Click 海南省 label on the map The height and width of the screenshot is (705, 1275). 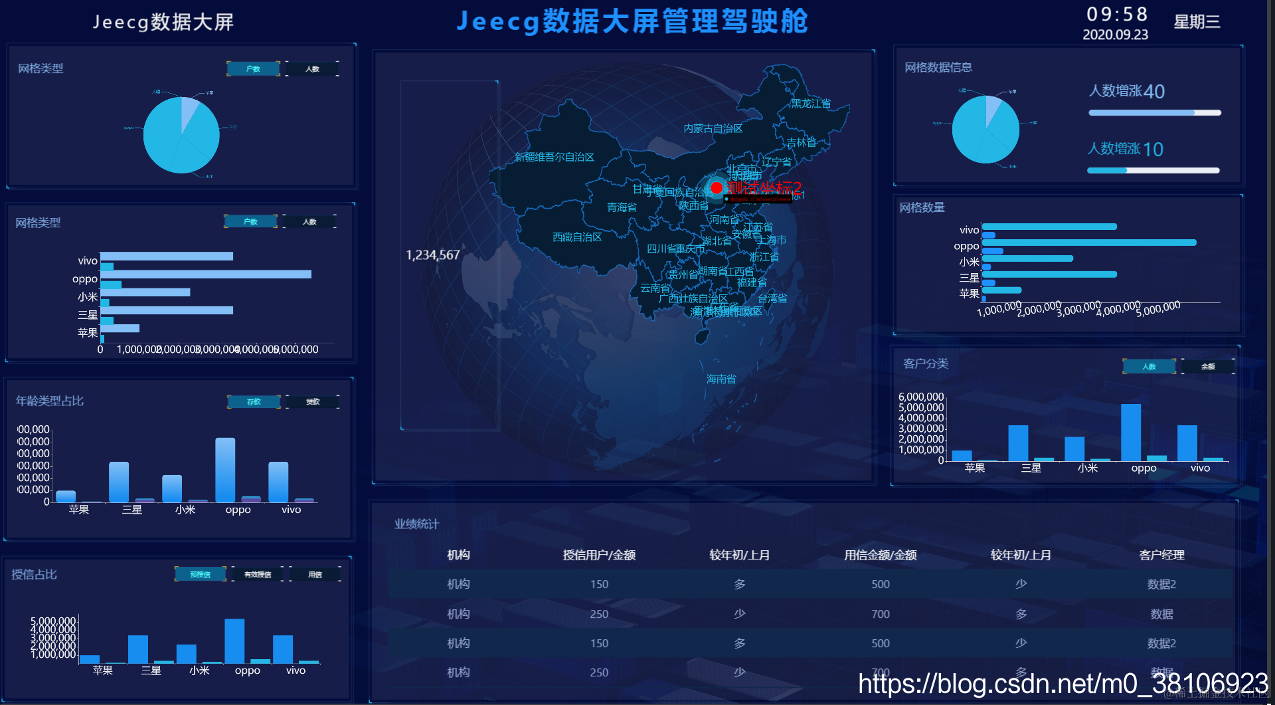pos(721,379)
